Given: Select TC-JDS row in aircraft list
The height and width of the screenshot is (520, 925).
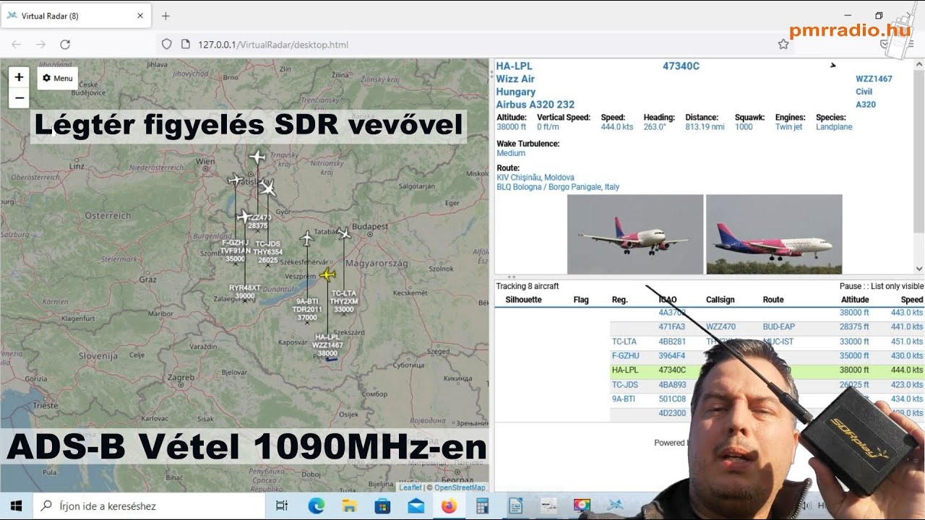Looking at the screenshot, I should (767, 385).
